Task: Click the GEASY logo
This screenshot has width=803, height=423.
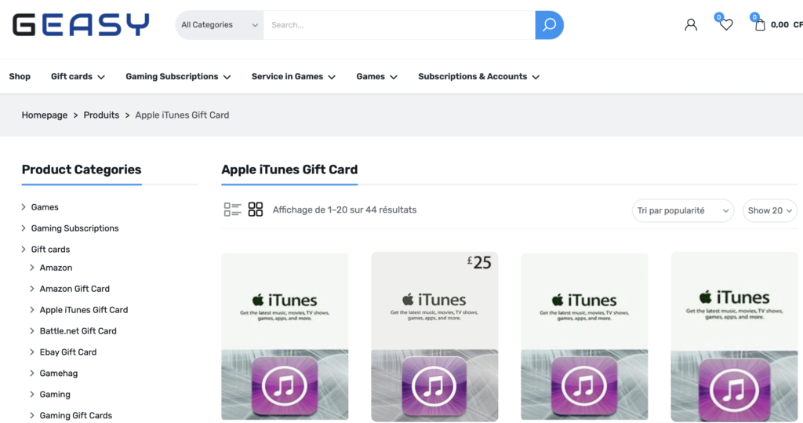Action: click(81, 25)
